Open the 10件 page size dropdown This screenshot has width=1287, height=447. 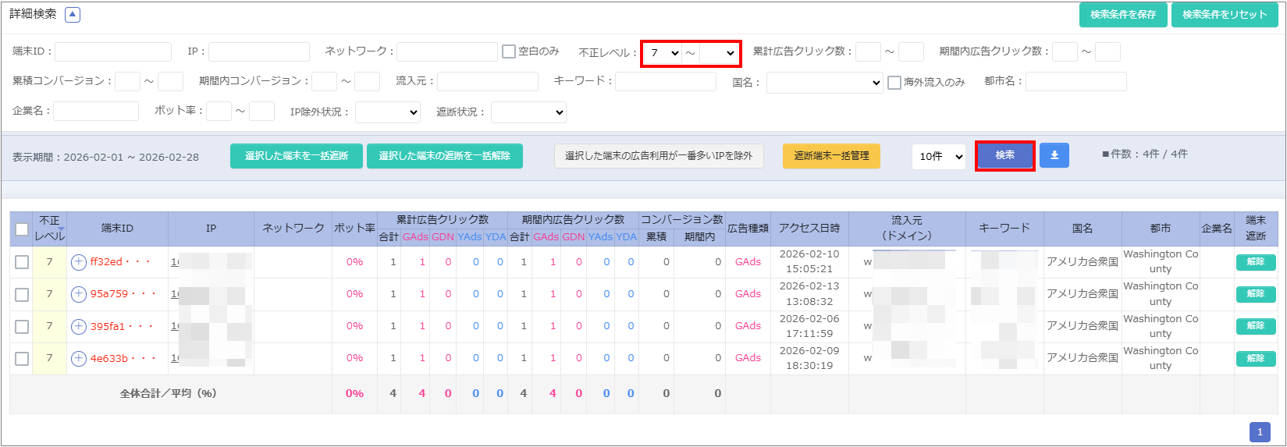tap(938, 156)
